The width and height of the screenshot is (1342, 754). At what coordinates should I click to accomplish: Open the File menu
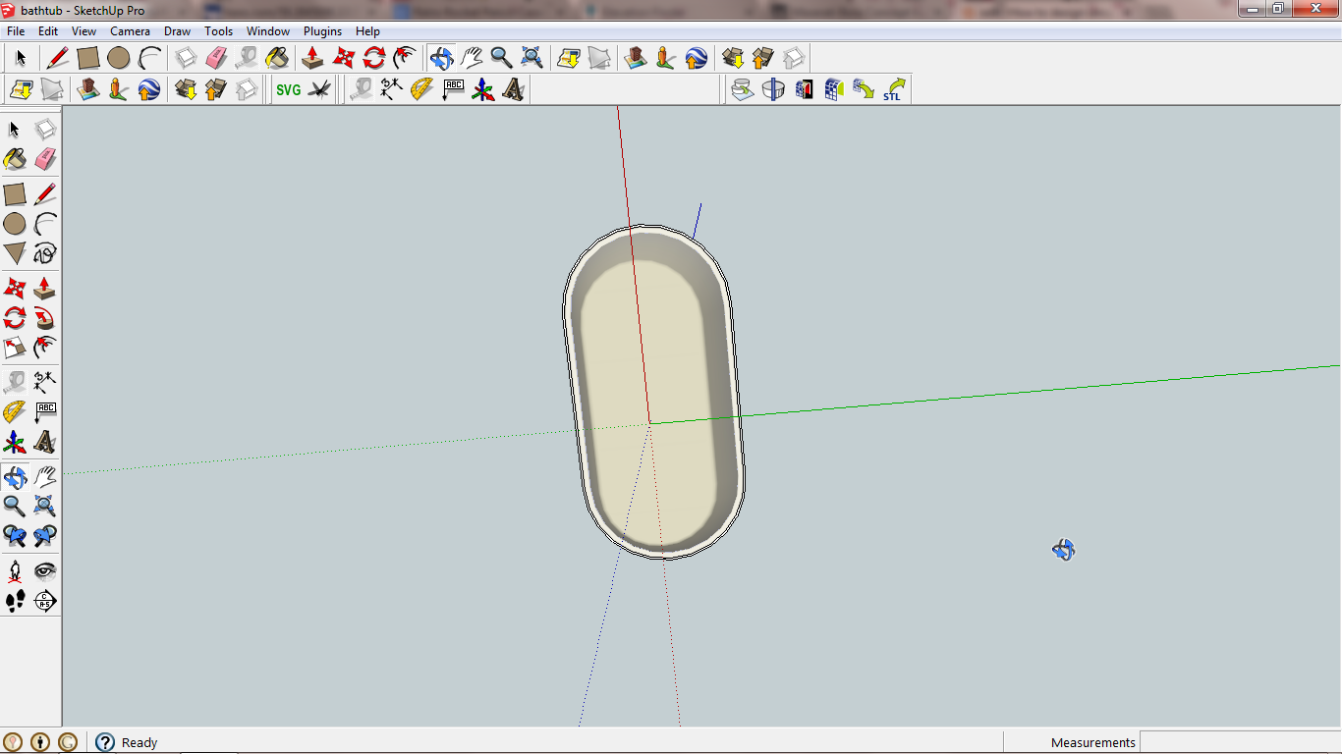click(x=16, y=31)
